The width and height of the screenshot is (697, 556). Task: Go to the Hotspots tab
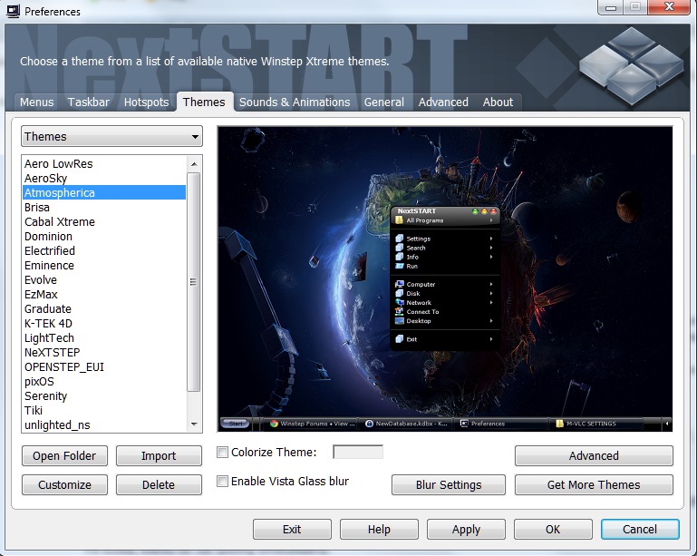point(146,102)
